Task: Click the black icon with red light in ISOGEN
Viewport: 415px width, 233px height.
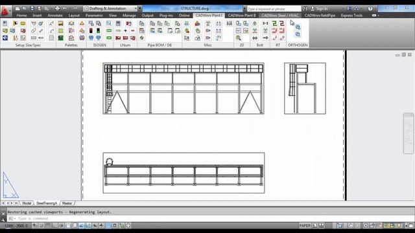Action: (91, 30)
